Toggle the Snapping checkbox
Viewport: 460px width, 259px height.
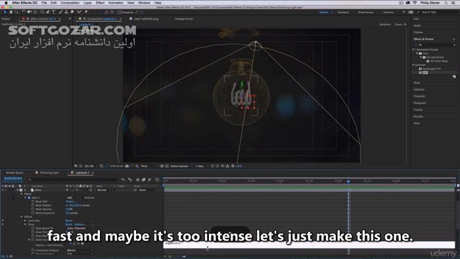pos(120,12)
